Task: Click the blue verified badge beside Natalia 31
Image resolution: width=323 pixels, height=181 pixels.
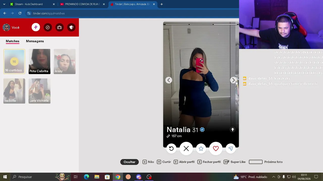Action: [x=202, y=130]
